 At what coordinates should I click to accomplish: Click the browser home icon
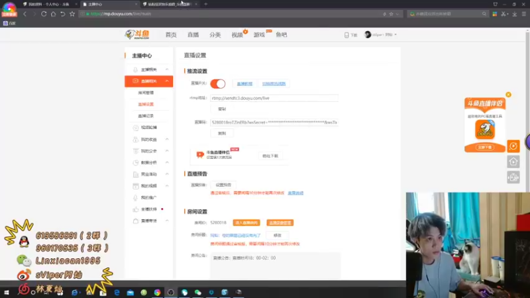(54, 14)
